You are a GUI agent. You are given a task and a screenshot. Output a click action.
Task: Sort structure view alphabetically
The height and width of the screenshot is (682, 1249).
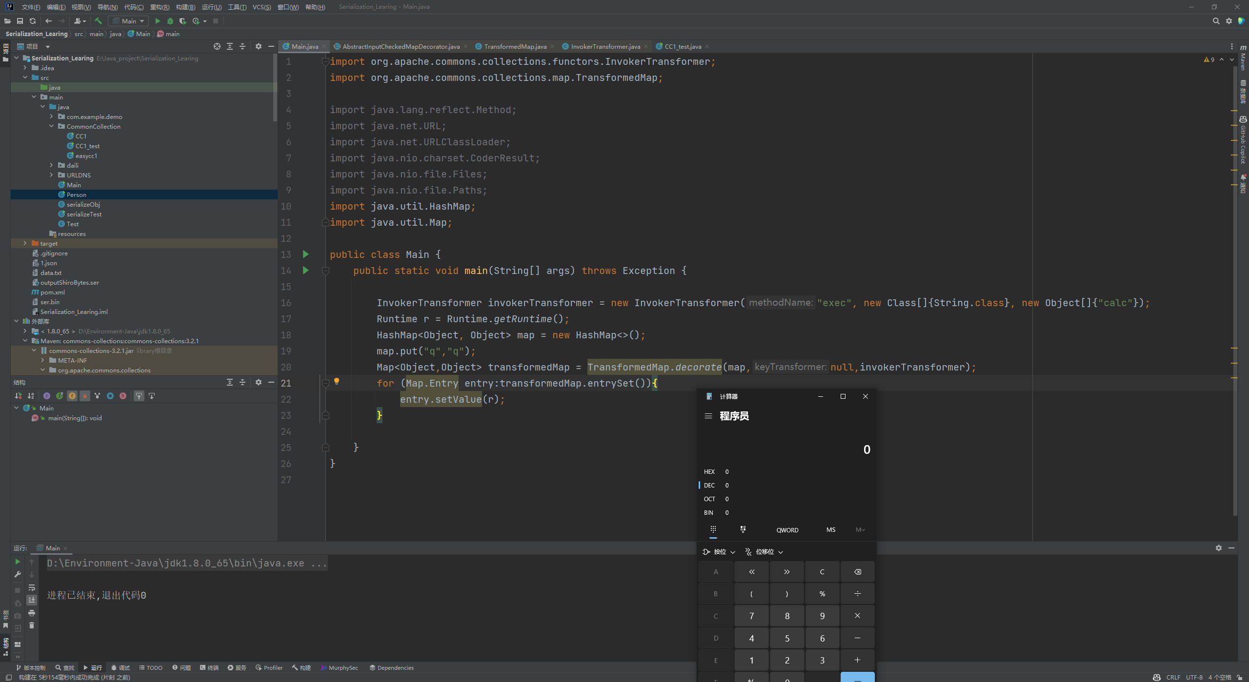pyautogui.click(x=31, y=396)
